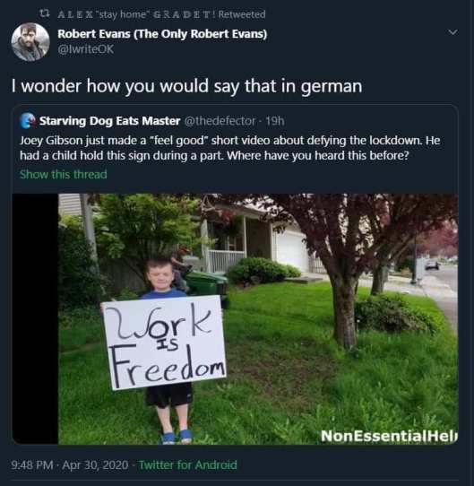The height and width of the screenshot is (486, 474).
Task: Click the NonEssentialHelp watermark in image
Action: pyautogui.click(x=389, y=436)
